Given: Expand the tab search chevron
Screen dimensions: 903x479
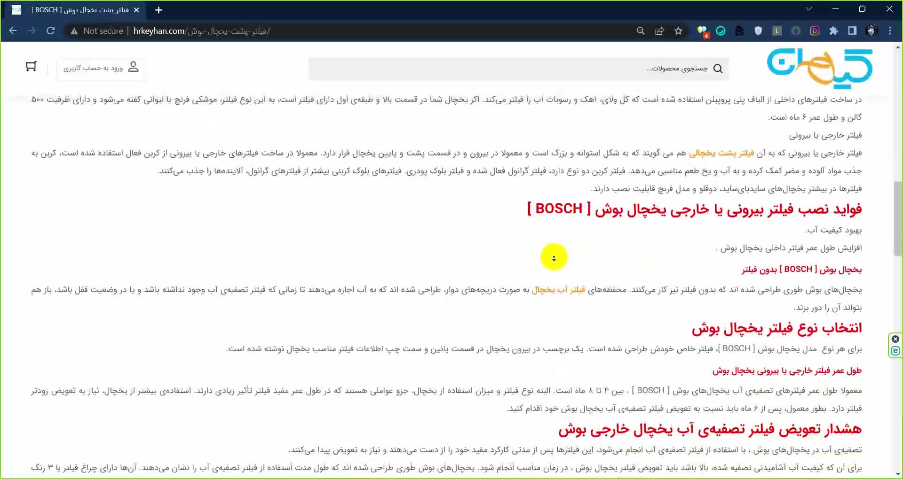Looking at the screenshot, I should click(808, 9).
